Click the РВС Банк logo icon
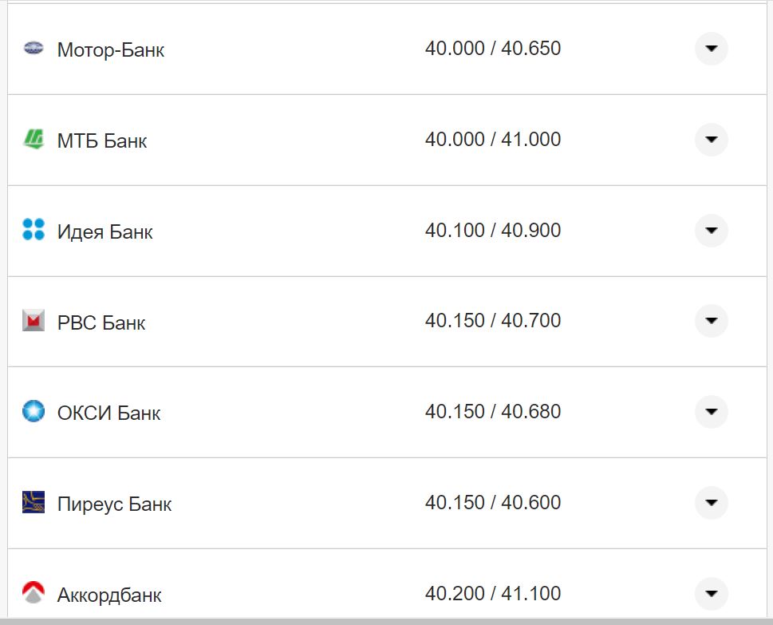 pos(34,321)
